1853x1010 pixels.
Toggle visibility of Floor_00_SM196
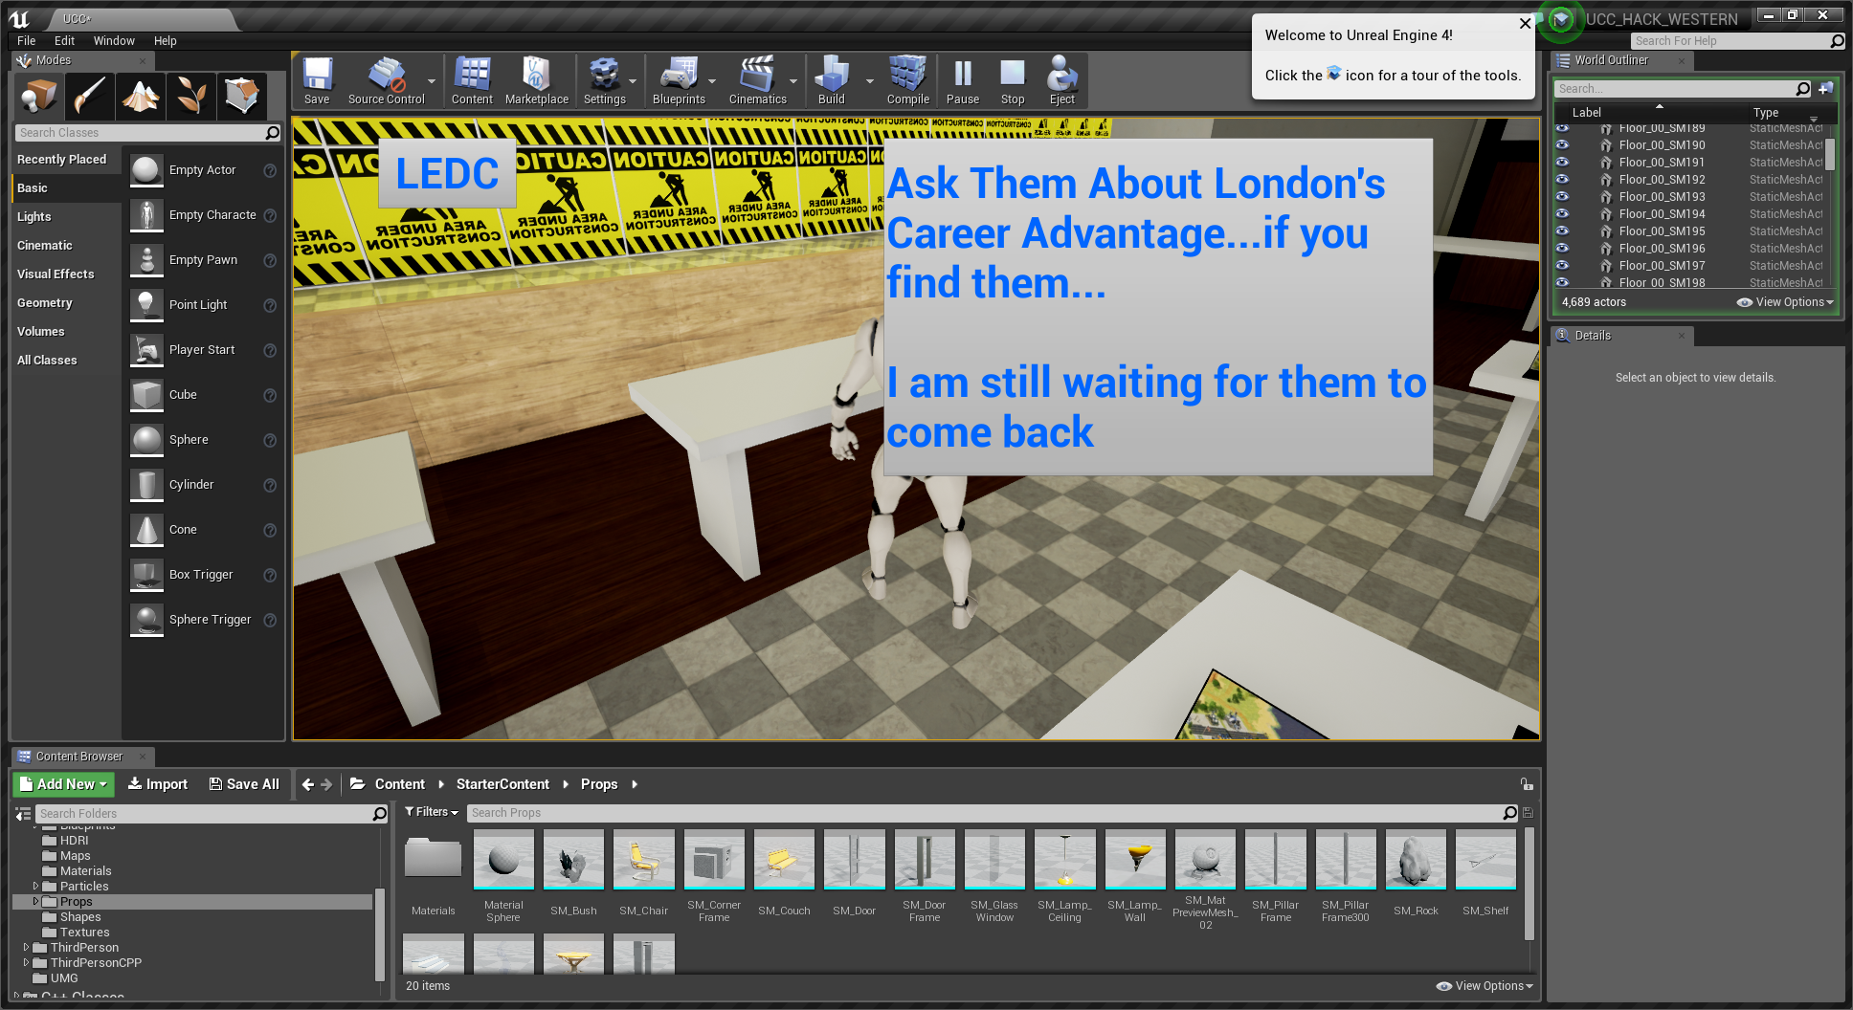click(x=1562, y=249)
